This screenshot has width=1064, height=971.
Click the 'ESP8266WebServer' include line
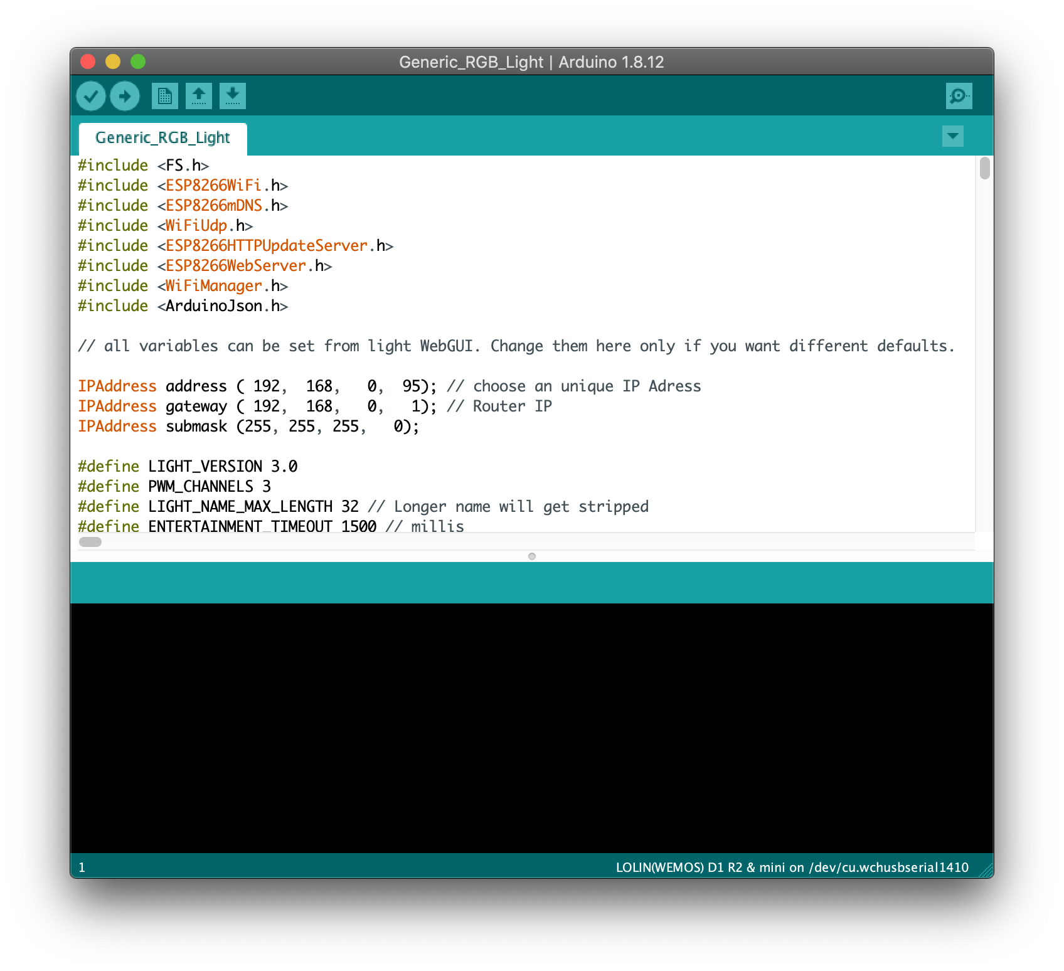click(205, 266)
